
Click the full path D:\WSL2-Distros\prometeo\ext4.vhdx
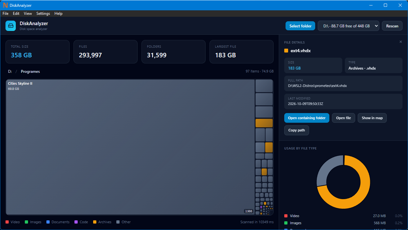[317, 86]
